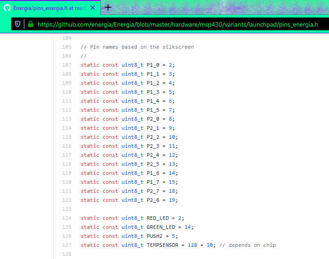
Task: Click line number 127 for TEMPSENSOR
Action: [67, 245]
